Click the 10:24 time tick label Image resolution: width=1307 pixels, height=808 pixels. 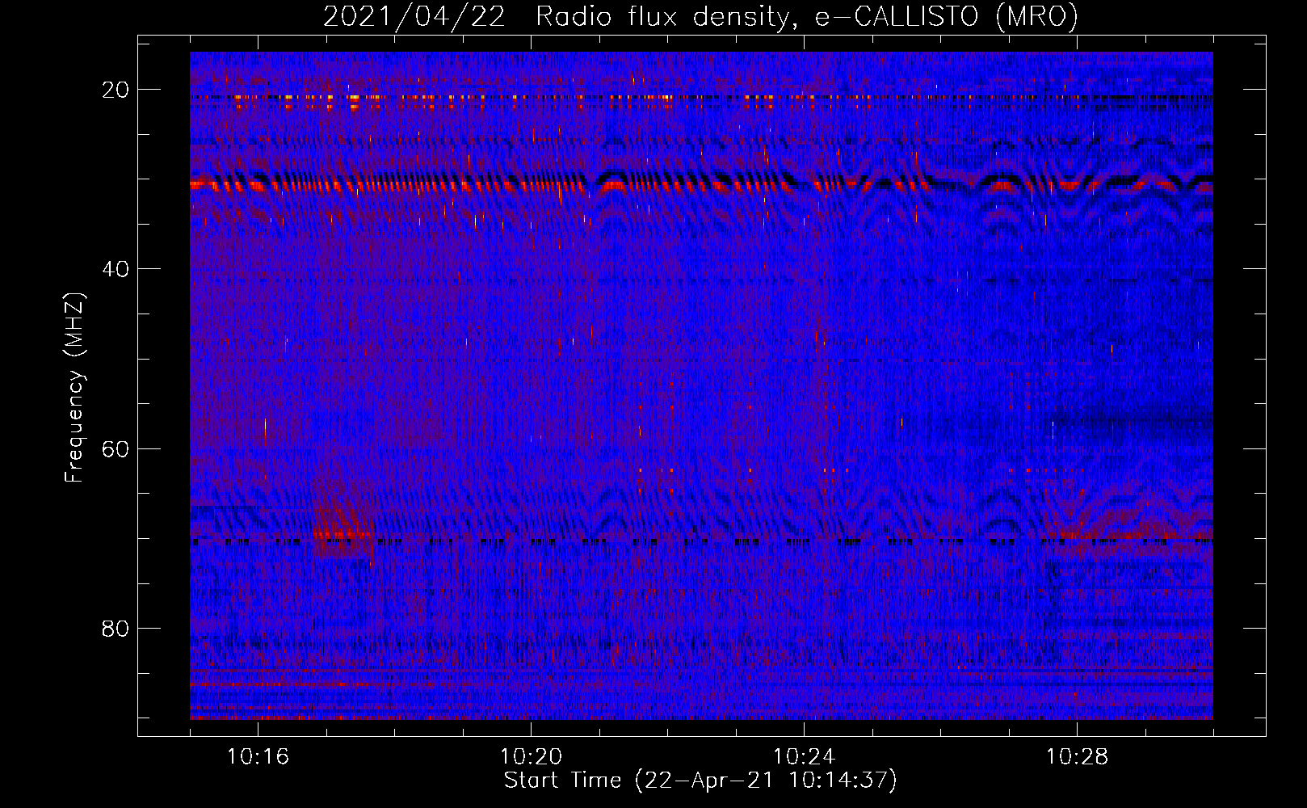click(x=804, y=757)
